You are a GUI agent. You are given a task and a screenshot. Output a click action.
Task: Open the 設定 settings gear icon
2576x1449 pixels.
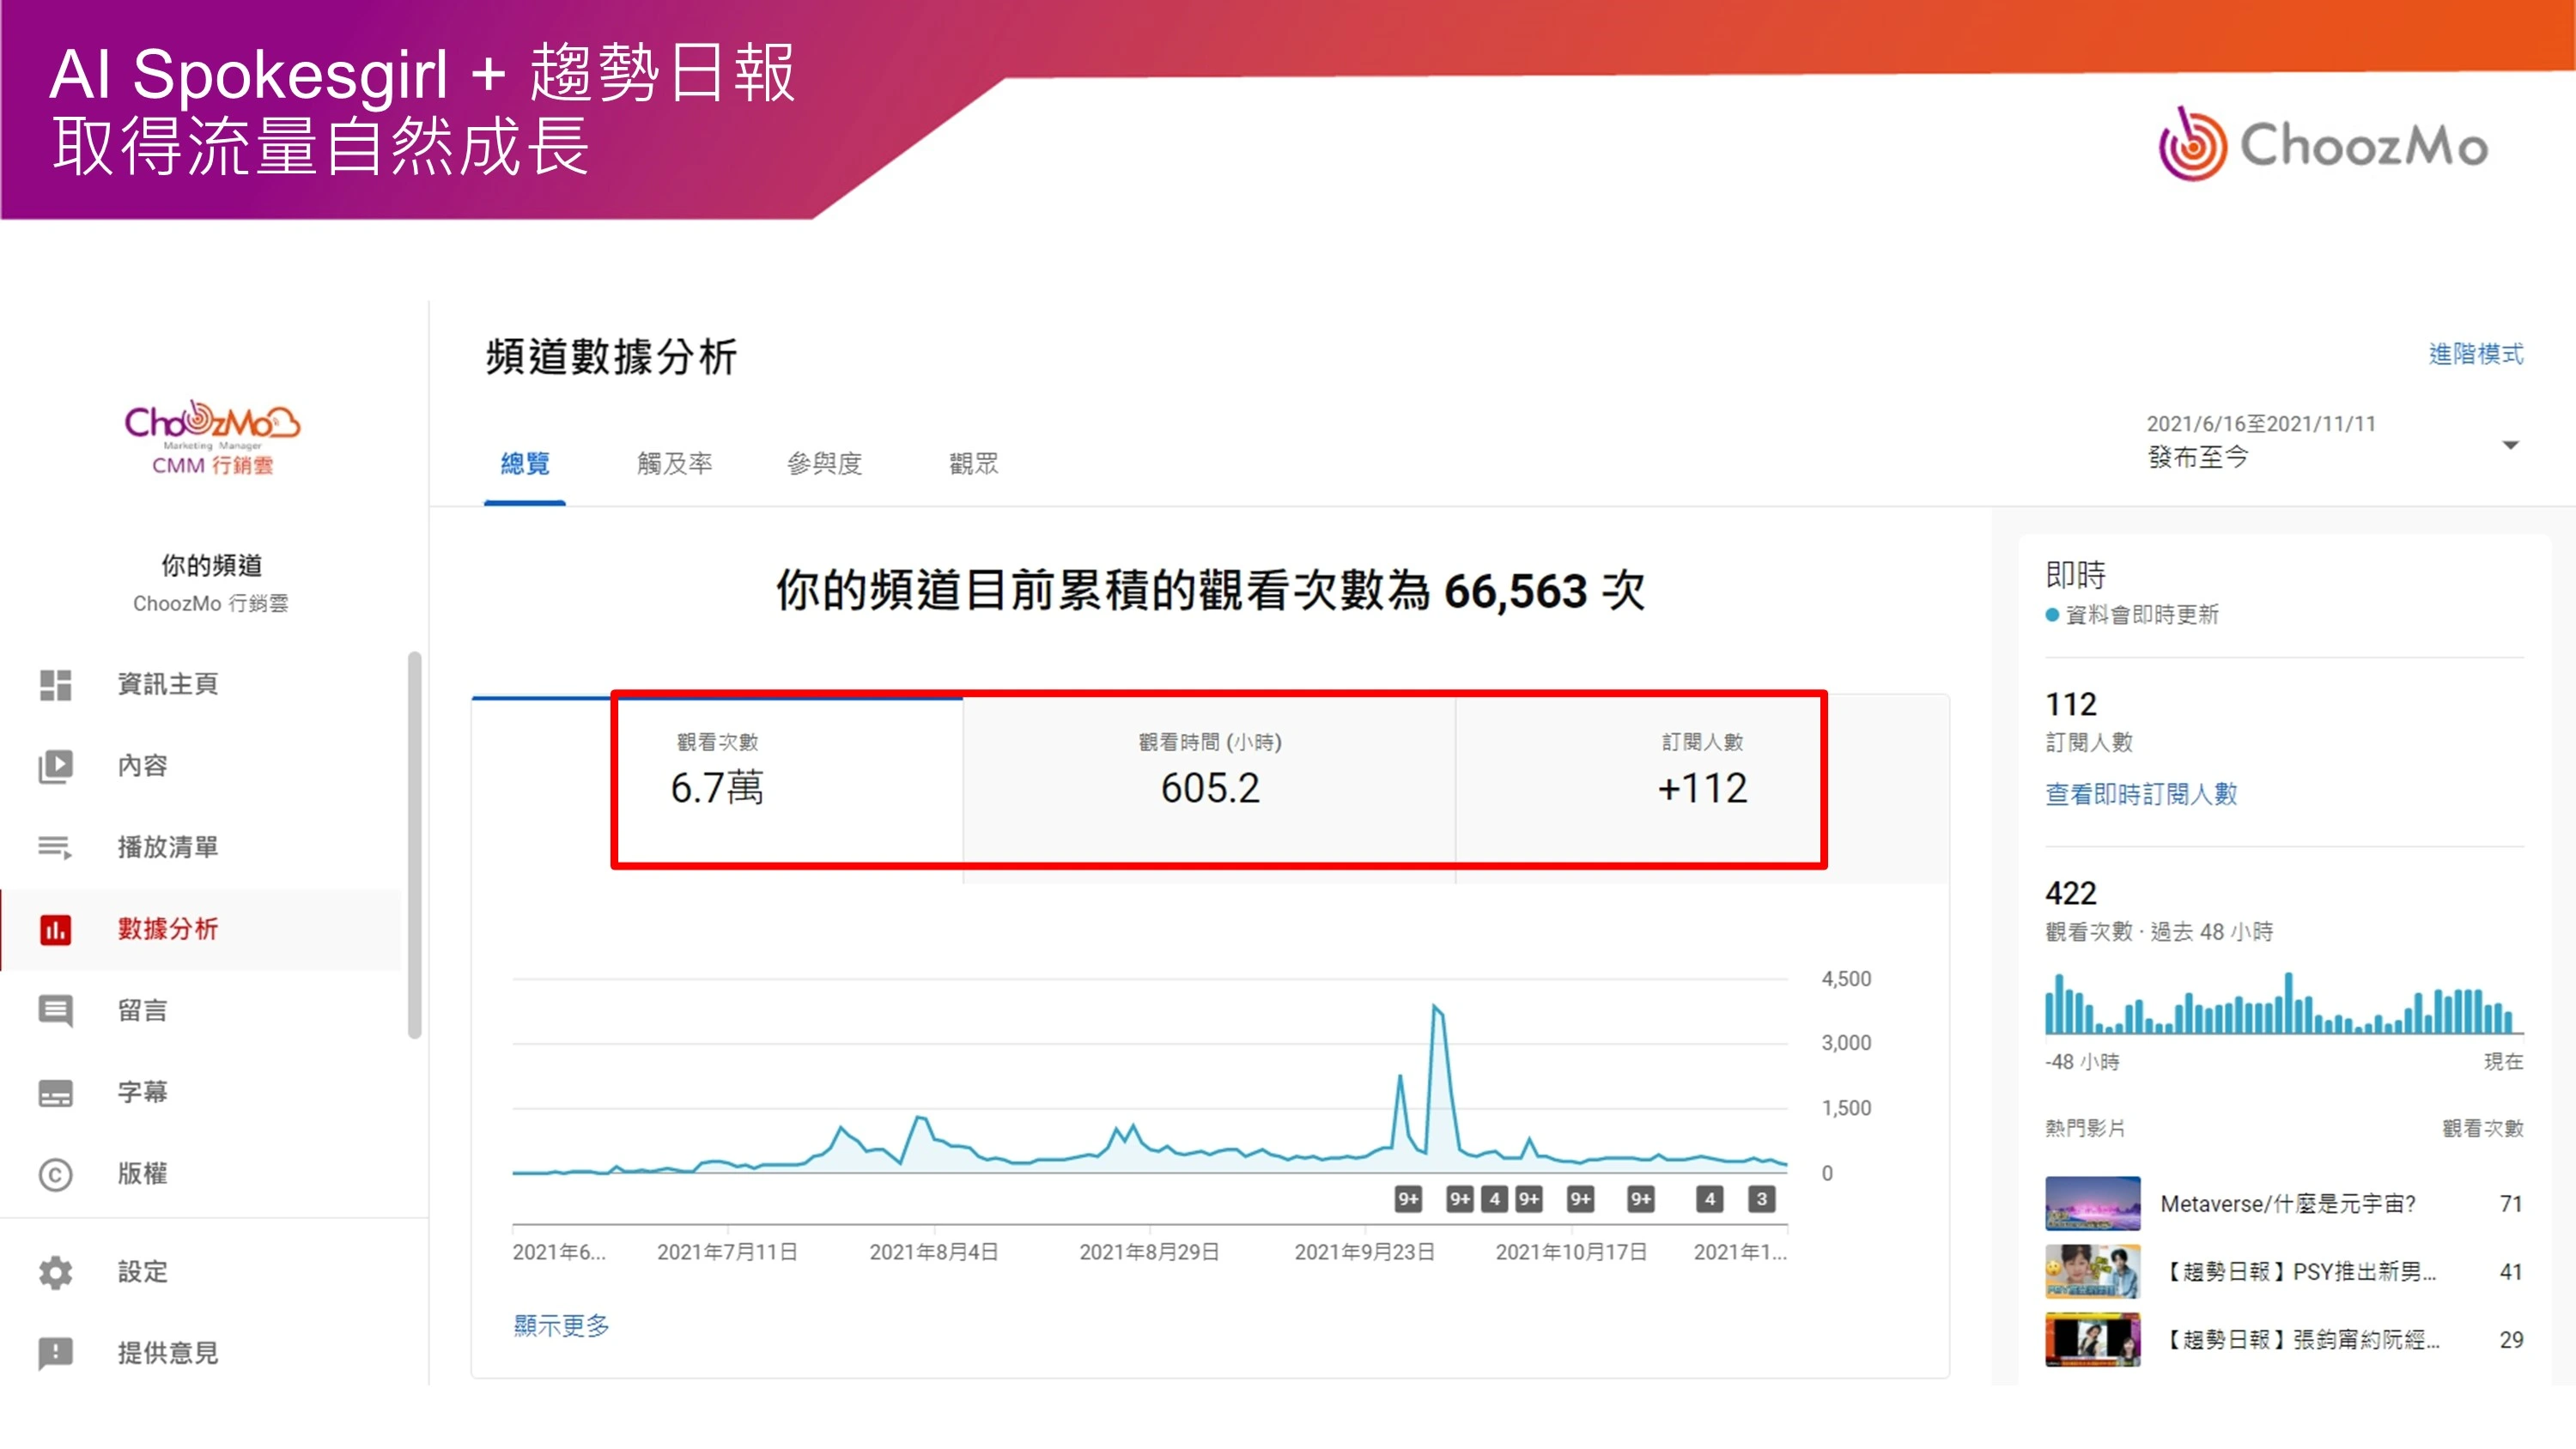(55, 1272)
